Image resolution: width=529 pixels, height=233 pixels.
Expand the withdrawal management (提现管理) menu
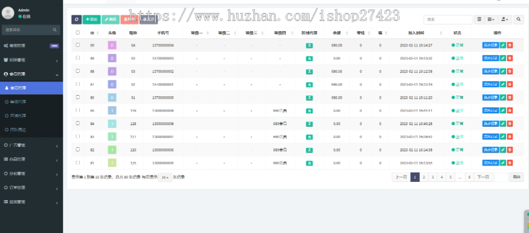click(x=31, y=202)
